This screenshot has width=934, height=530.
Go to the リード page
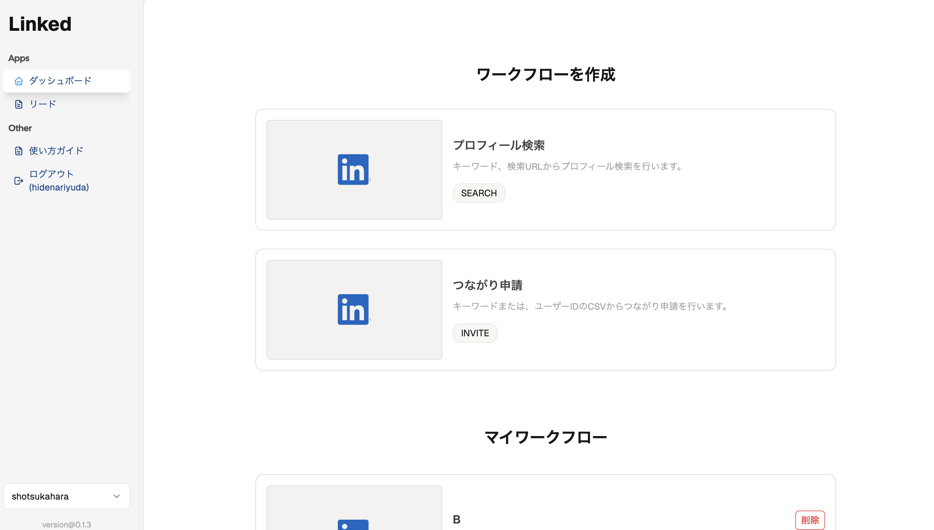[x=42, y=104]
